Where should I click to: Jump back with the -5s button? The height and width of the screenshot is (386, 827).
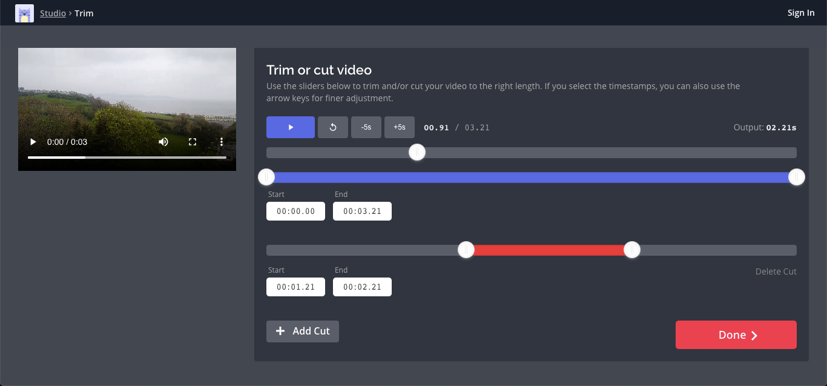pyautogui.click(x=366, y=127)
